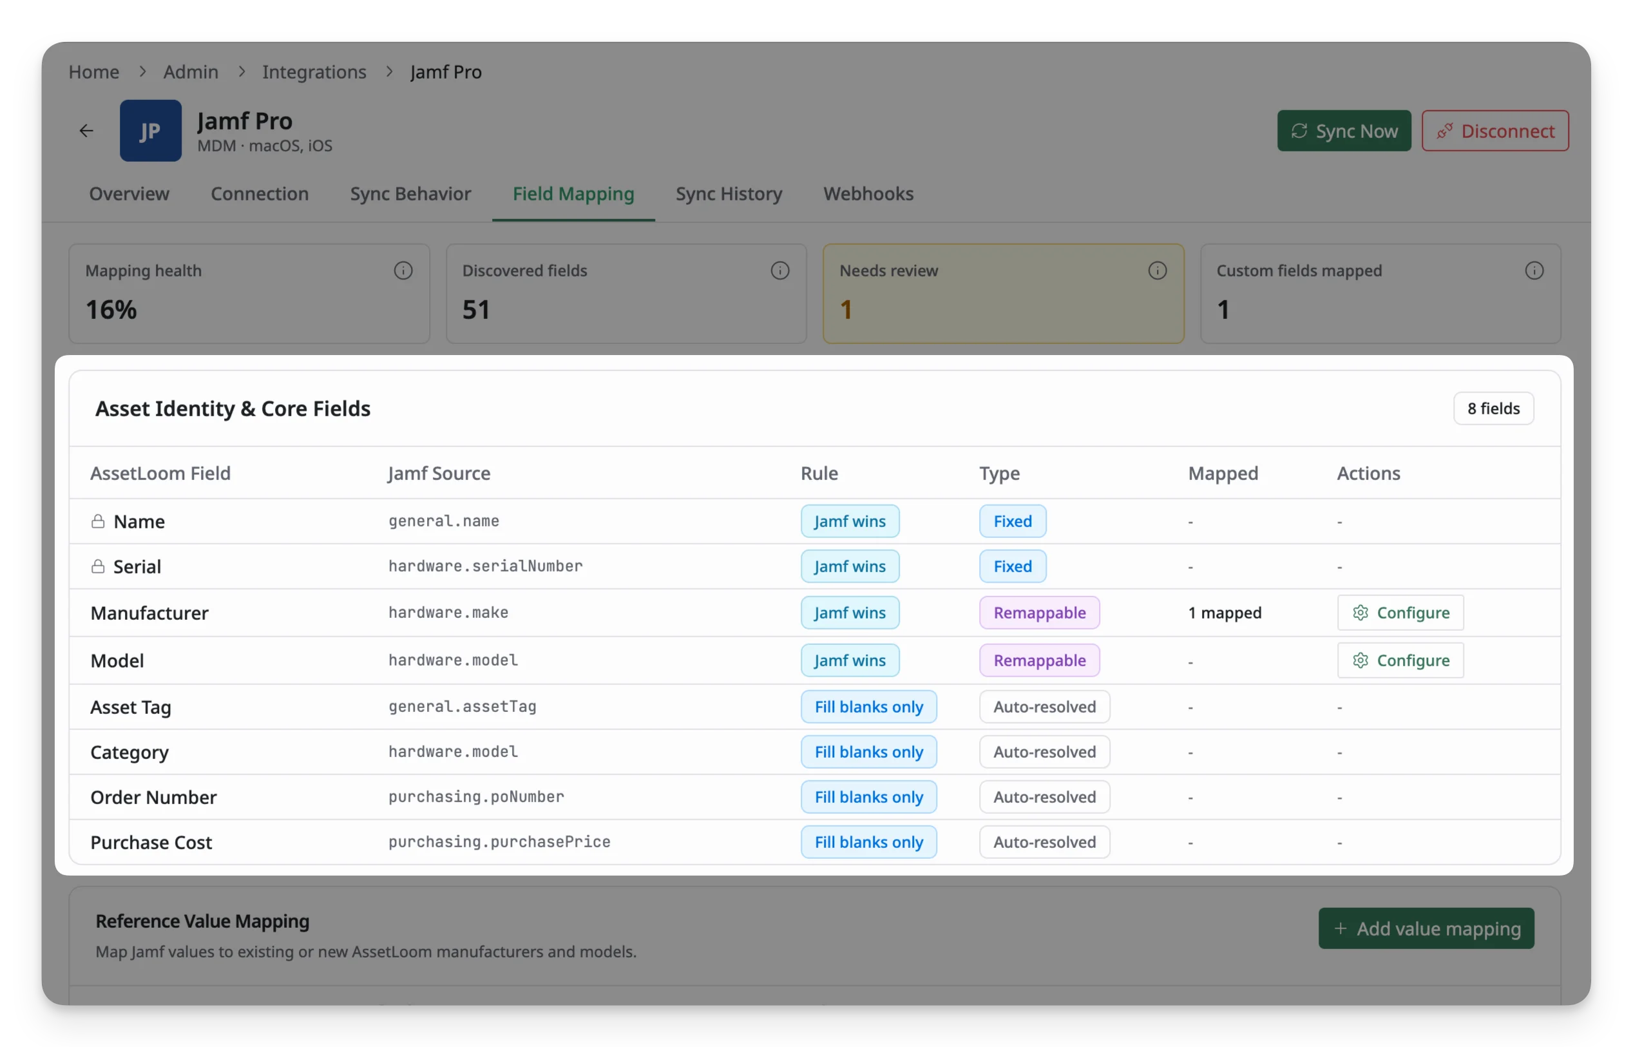Open the Integrations breadcrumb
The height and width of the screenshot is (1047, 1633).
(x=314, y=72)
